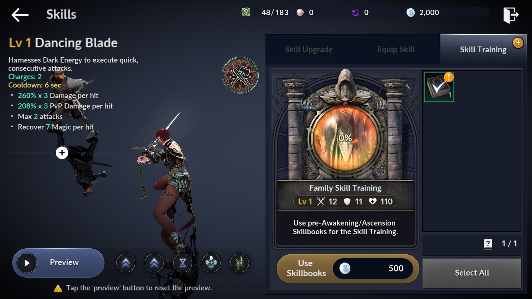This screenshot has height=299, width=532.
Task: Click the Select All button
Action: click(x=472, y=273)
